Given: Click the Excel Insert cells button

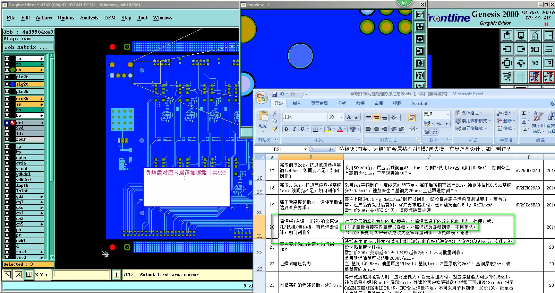Looking at the screenshot, I should click(505, 113).
